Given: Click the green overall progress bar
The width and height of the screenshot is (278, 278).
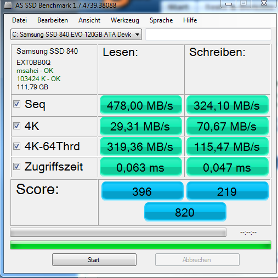Looking at the screenshot, I should (140, 245).
